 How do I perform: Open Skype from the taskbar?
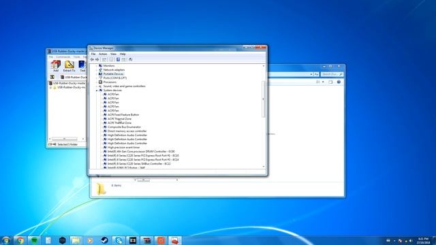(x=119, y=240)
